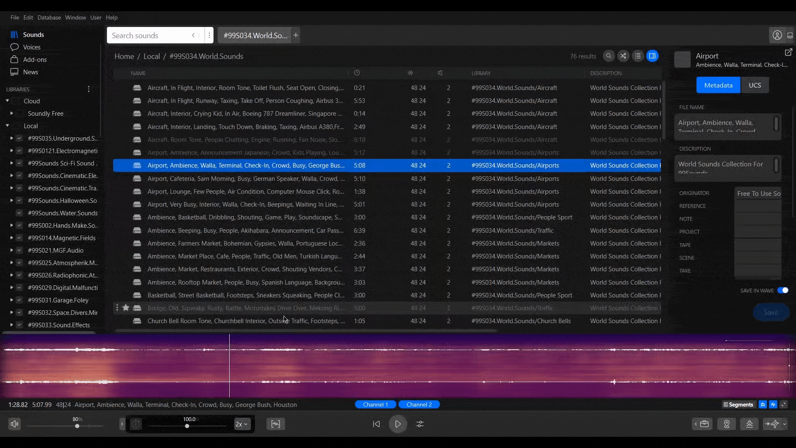The height and width of the screenshot is (448, 796).
Task: Toggle the side panel view icon
Action: tap(652, 56)
